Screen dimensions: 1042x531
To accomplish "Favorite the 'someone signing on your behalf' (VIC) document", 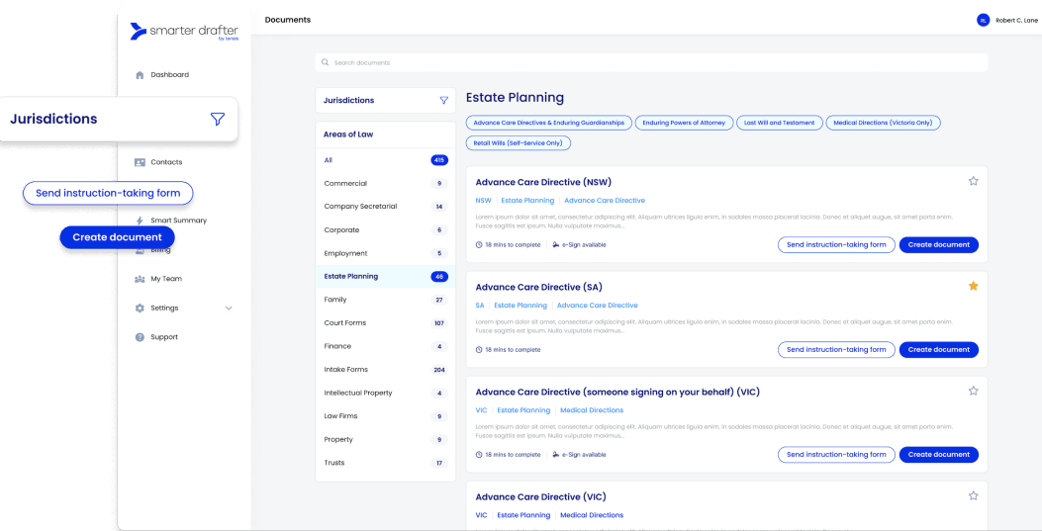I will coord(973,391).
